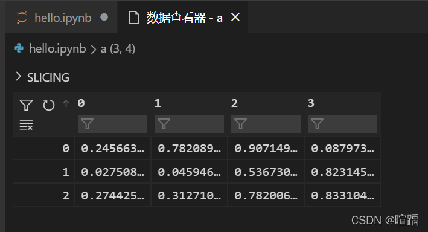Click the filter box for column 0
Screen dimensions: 428x232
tap(112, 124)
